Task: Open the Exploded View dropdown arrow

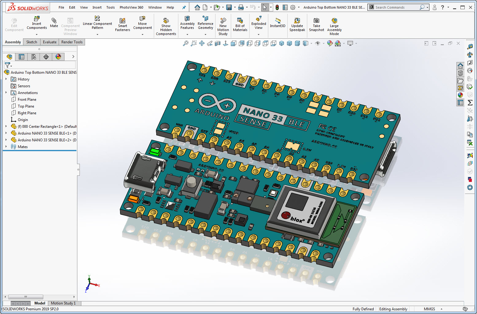Action: coord(258,34)
